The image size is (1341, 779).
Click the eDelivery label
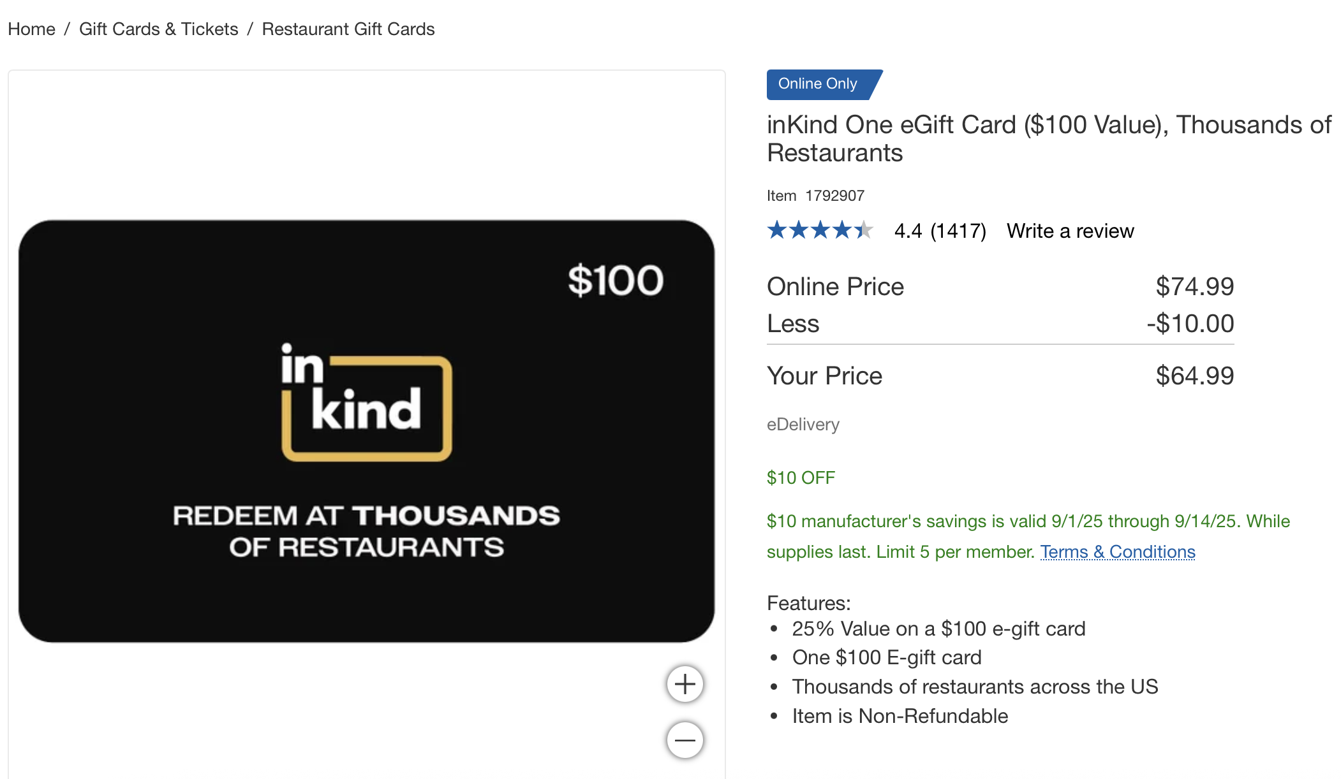pos(803,425)
